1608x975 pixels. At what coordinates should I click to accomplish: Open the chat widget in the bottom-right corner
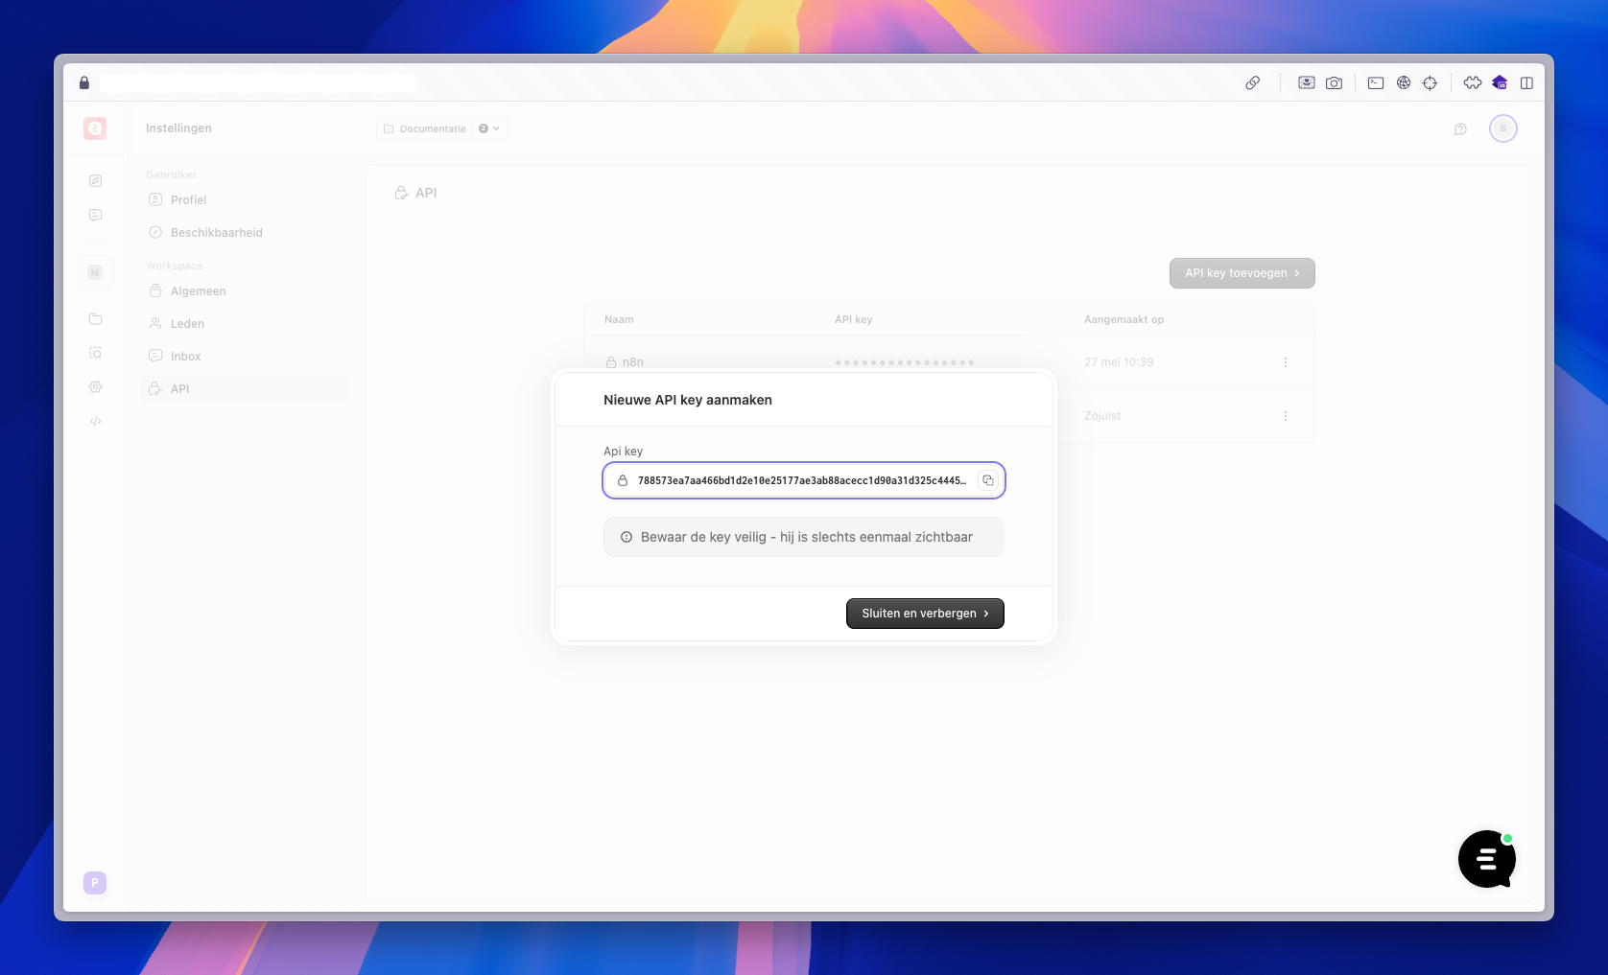(1486, 859)
